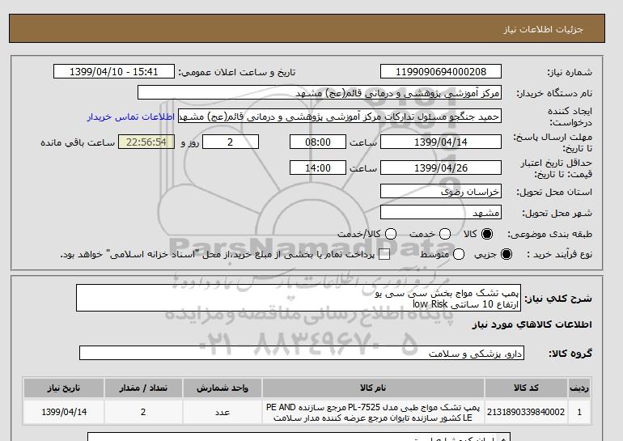Click the نوع فرآیند خرید label
Screen dimensions: 623x441
559,254
